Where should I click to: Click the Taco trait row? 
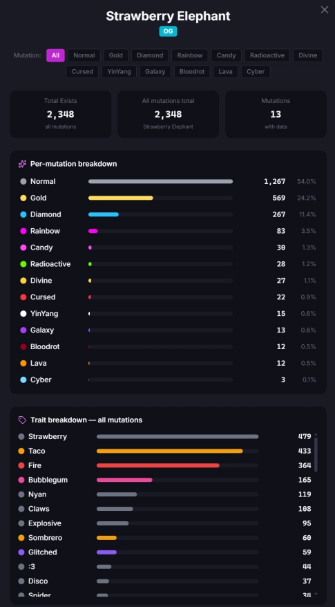tap(165, 451)
